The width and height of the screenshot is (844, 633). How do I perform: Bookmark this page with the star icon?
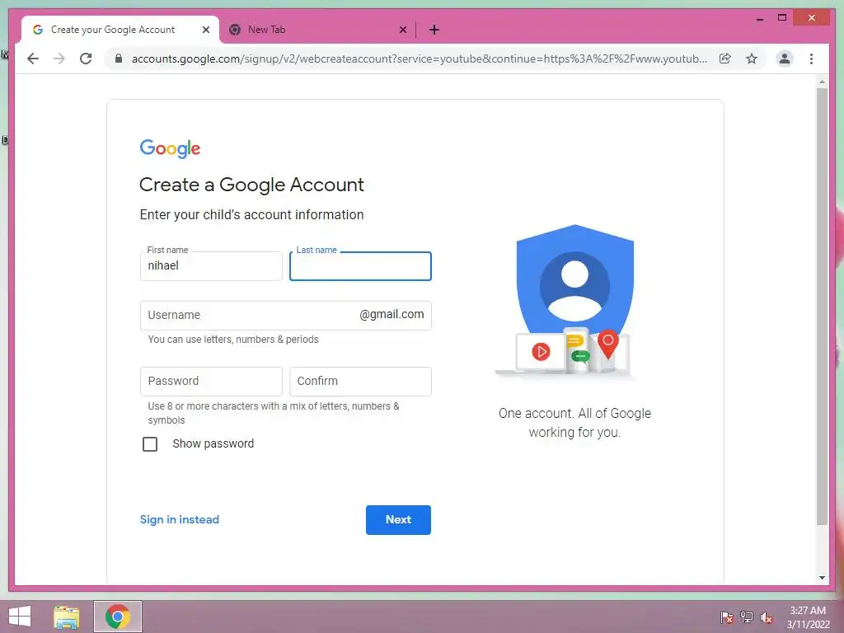752,59
